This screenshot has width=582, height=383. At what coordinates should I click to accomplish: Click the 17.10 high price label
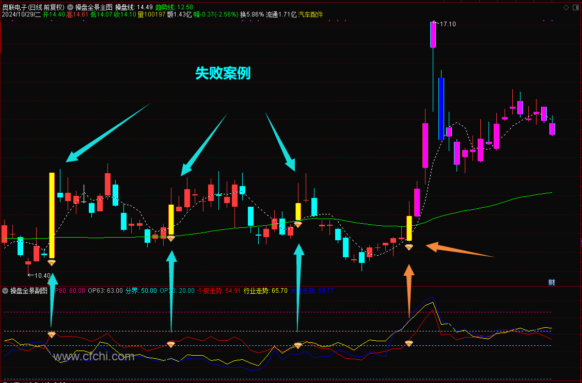pos(447,24)
